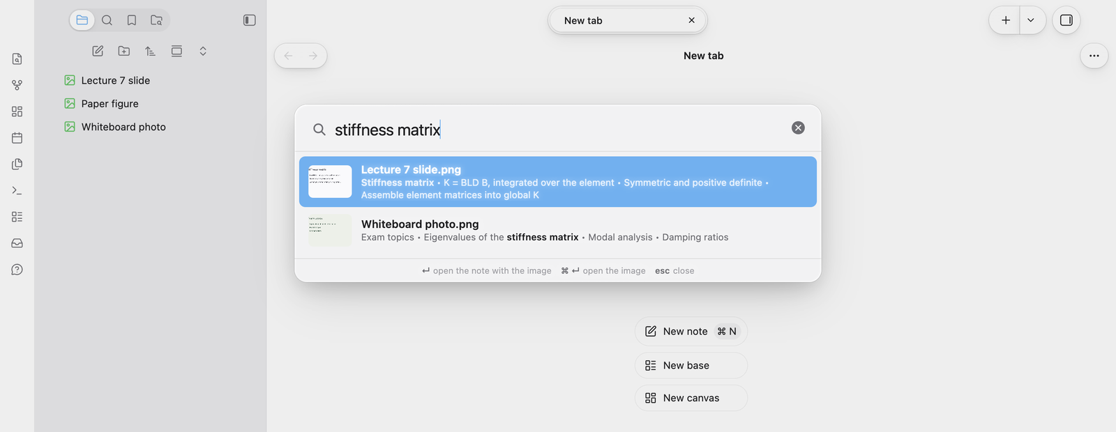Click the search magnifier icon in the dialog
Viewport: 1116px width, 432px height.
tap(319, 130)
